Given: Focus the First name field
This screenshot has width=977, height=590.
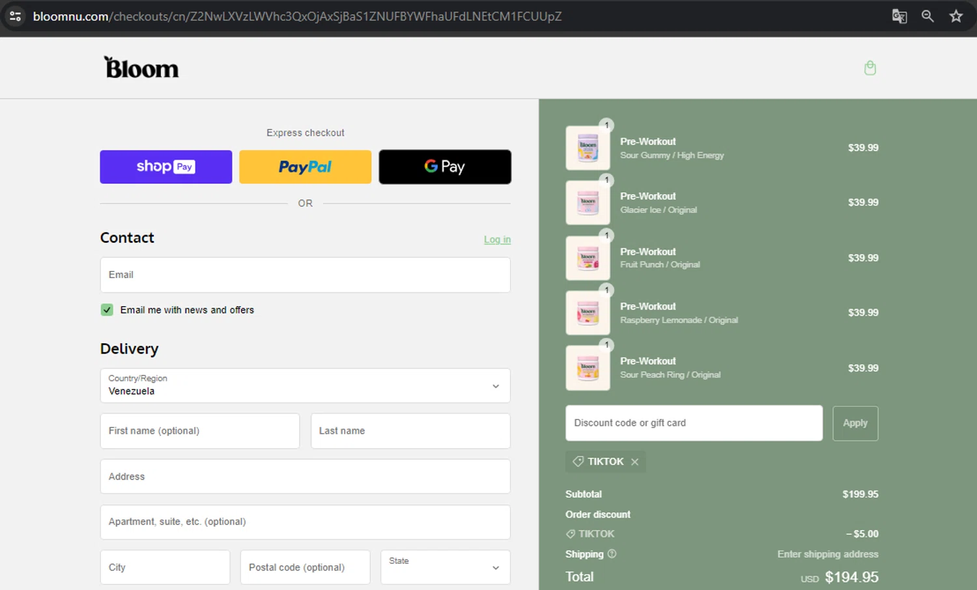Looking at the screenshot, I should (x=200, y=431).
